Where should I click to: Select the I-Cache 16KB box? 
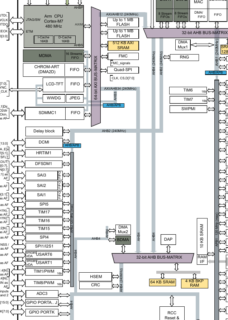(x=44, y=39)
